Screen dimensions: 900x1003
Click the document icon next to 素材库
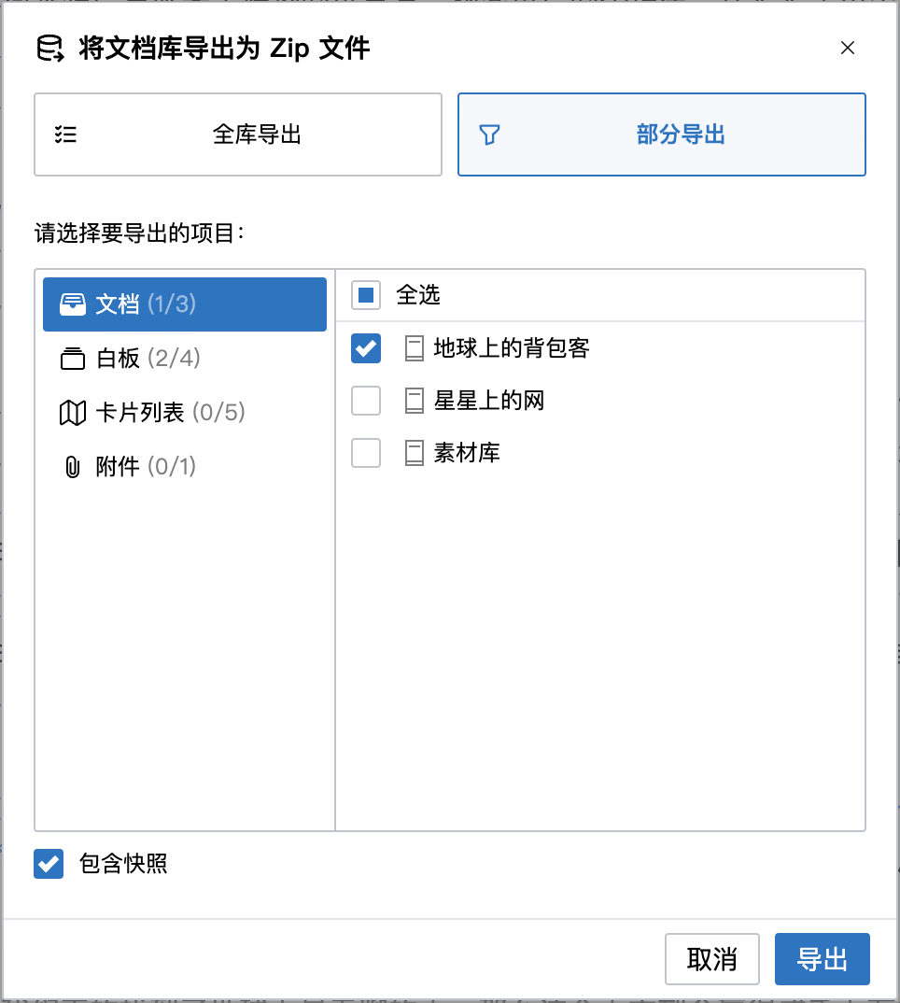pyautogui.click(x=415, y=454)
